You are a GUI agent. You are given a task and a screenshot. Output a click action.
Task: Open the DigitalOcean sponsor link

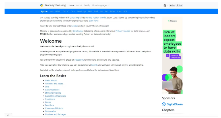point(172,104)
